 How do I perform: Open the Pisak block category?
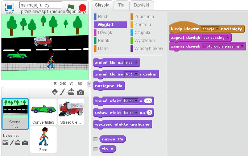(x=102, y=41)
